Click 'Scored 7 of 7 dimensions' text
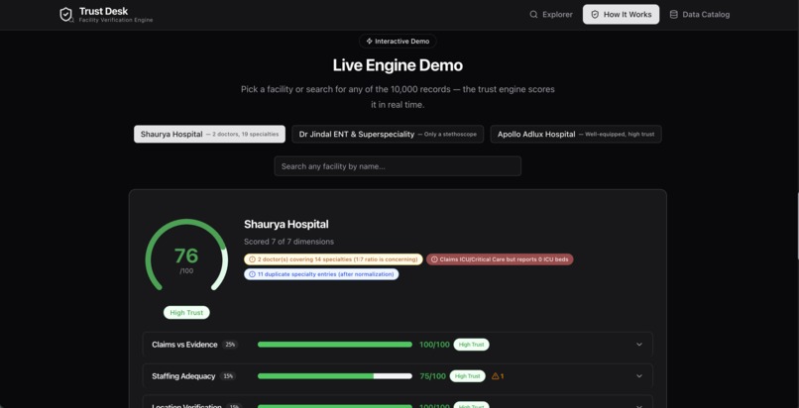The width and height of the screenshot is (799, 408). 288,242
